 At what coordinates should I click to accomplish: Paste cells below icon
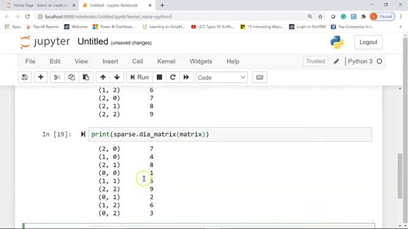[x=86, y=78]
